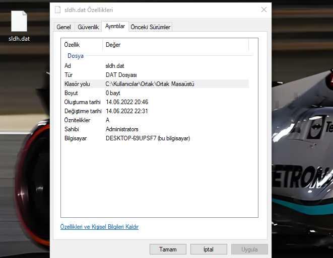Viewport: 333px width, 258px height.
Task: Click the file icon in the dialog title bar
Action: click(57, 10)
